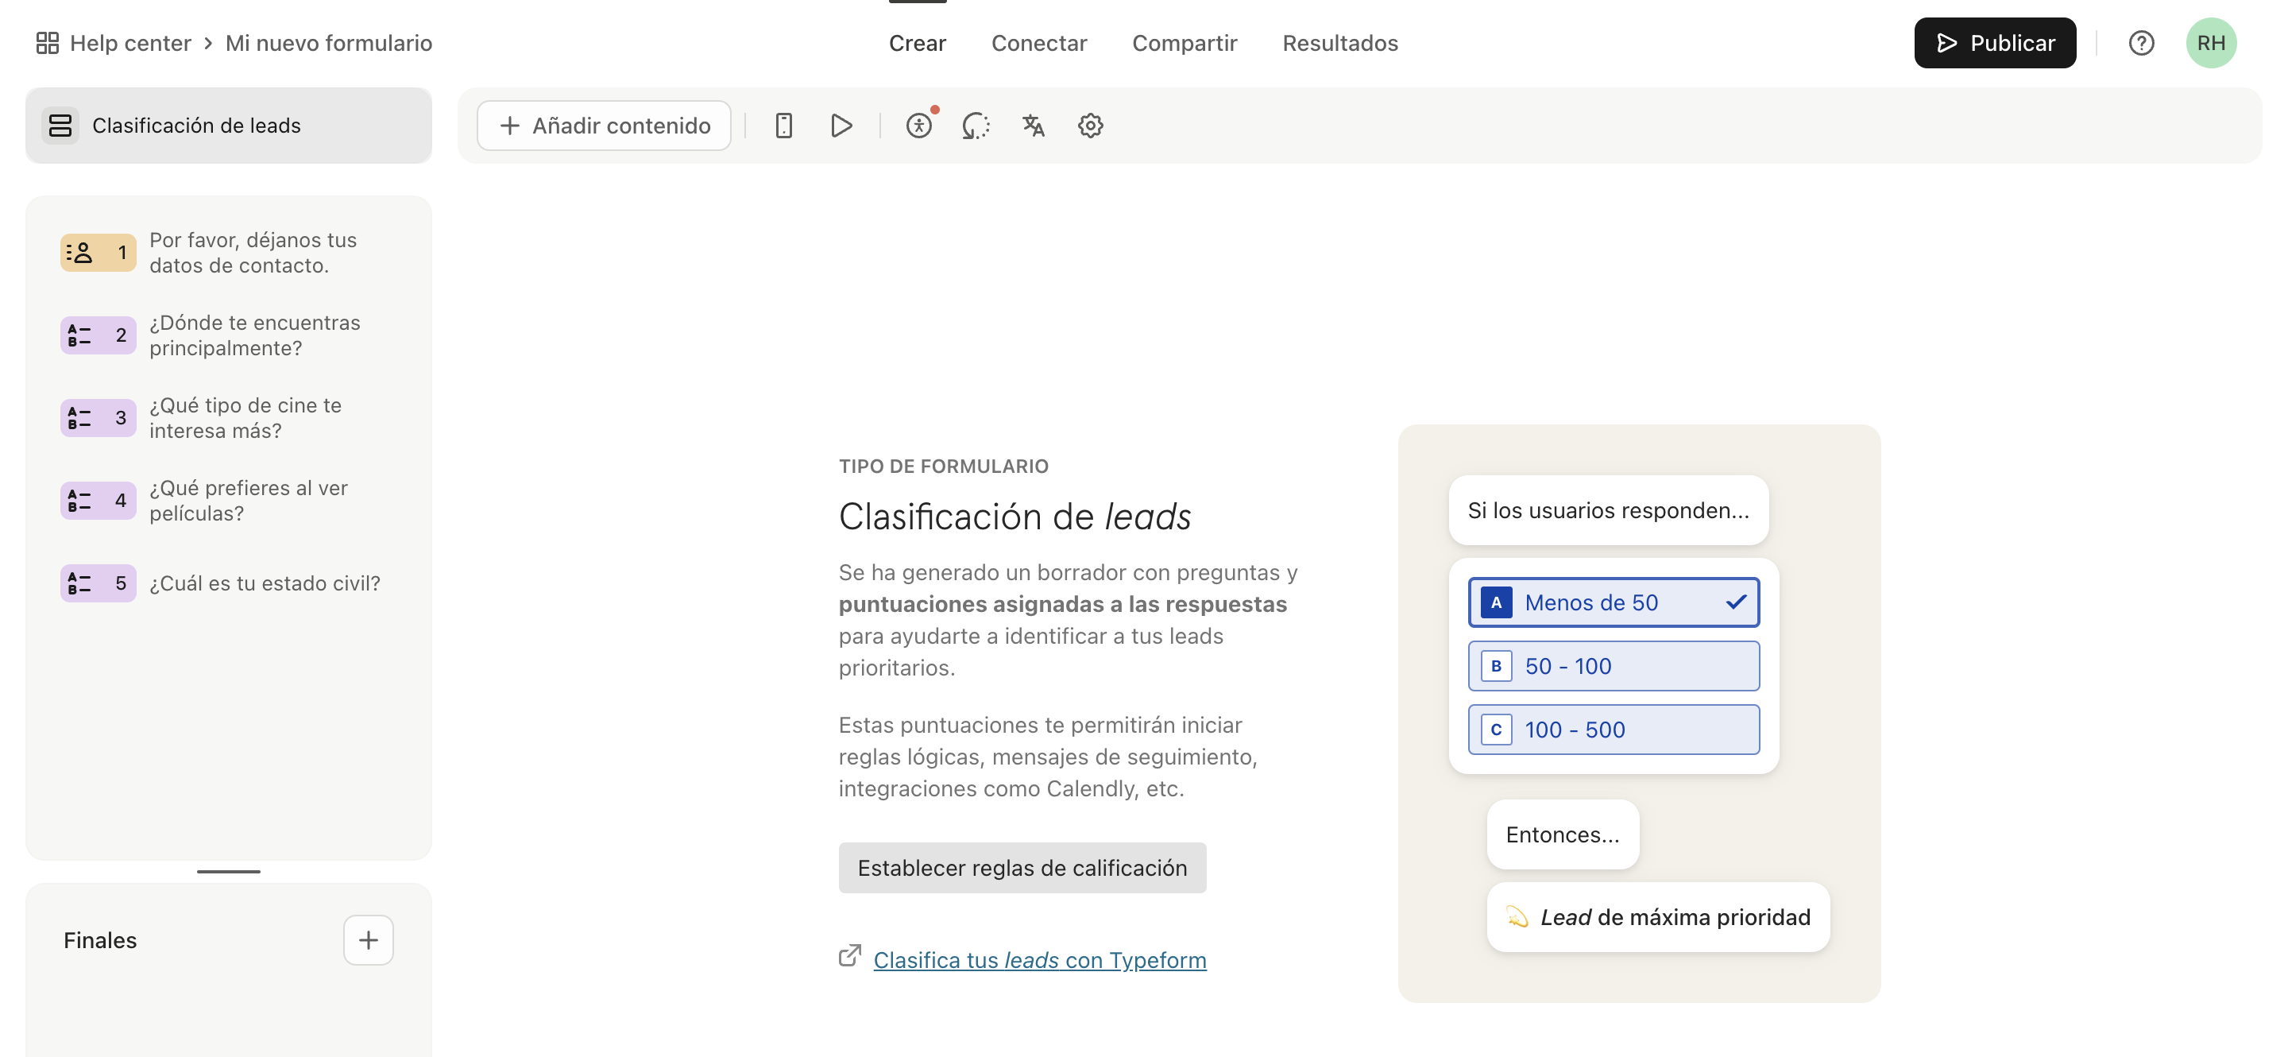Viewport: 2288px width, 1057px height.
Task: Open the workspace grid icon beside Help center
Action: click(47, 43)
